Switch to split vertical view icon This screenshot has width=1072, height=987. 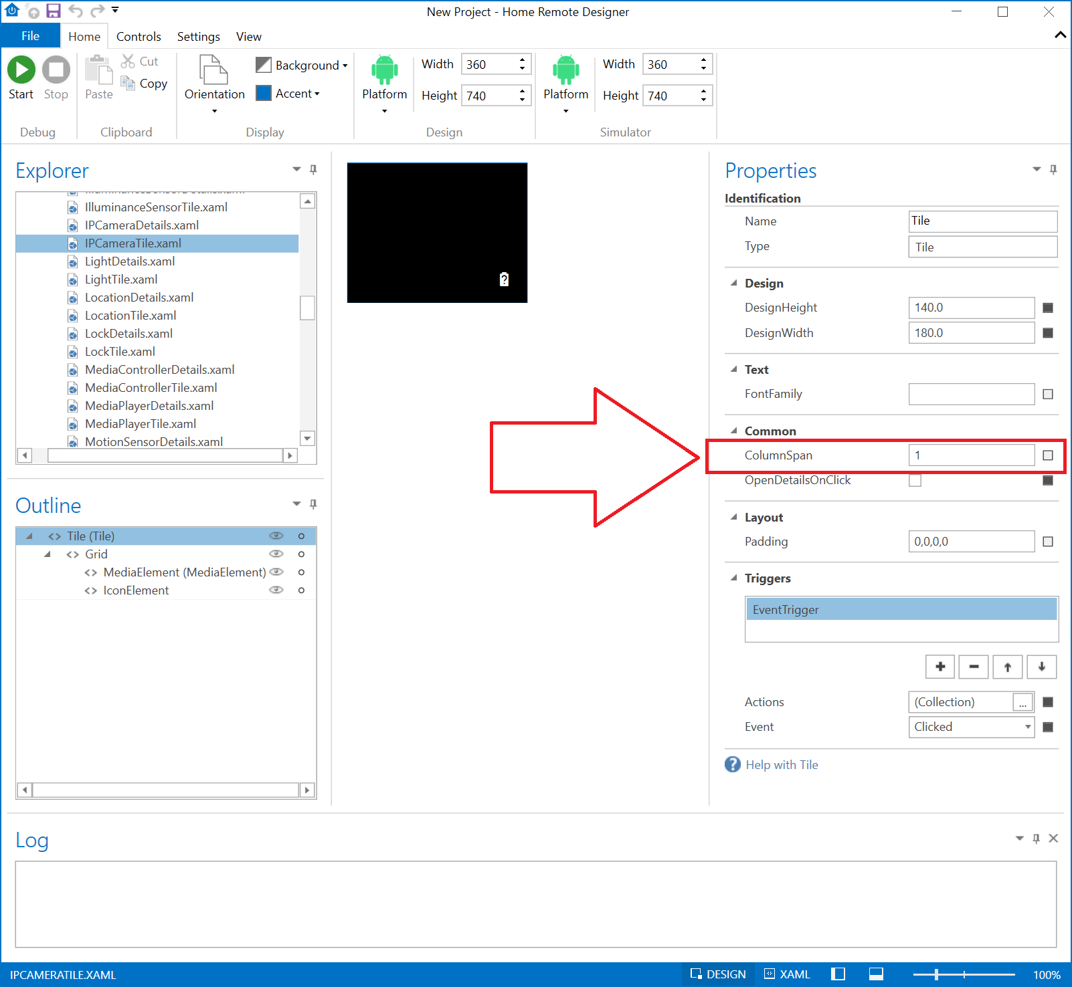[x=838, y=974]
